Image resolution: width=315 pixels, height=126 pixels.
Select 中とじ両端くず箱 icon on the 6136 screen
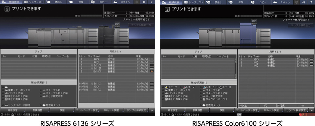[6, 99]
